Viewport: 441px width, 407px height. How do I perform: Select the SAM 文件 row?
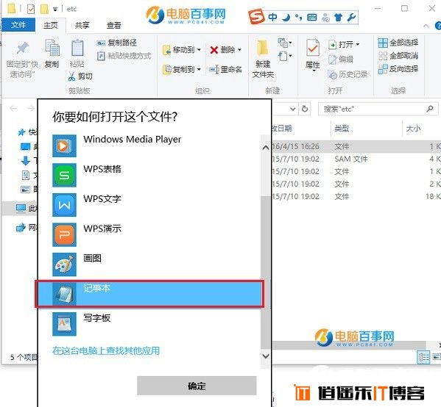(356, 159)
